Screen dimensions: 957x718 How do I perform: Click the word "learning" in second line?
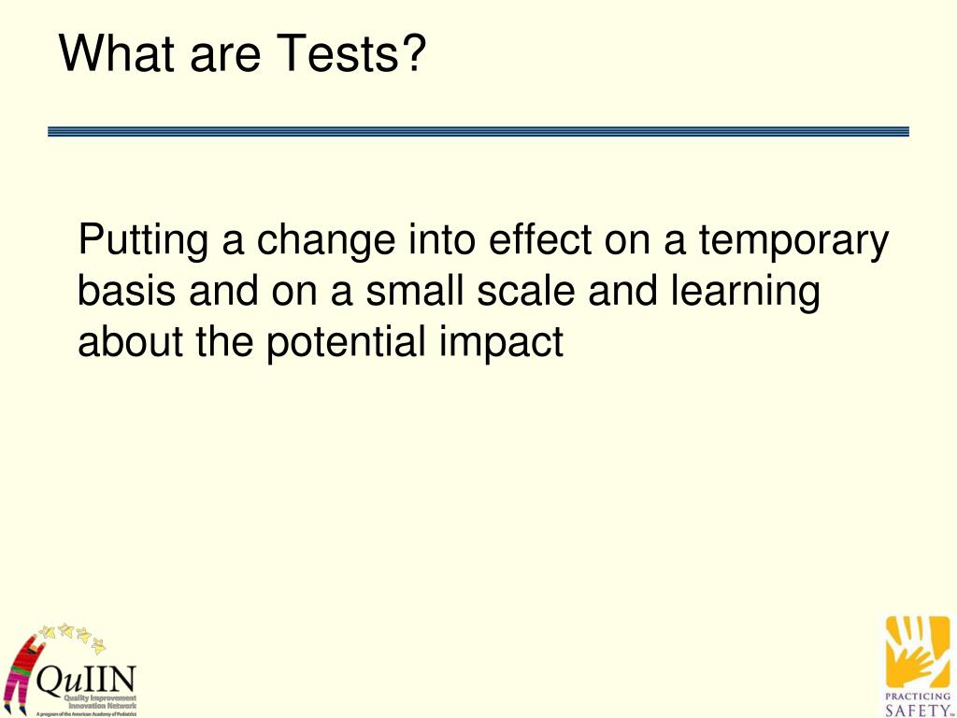point(745,293)
